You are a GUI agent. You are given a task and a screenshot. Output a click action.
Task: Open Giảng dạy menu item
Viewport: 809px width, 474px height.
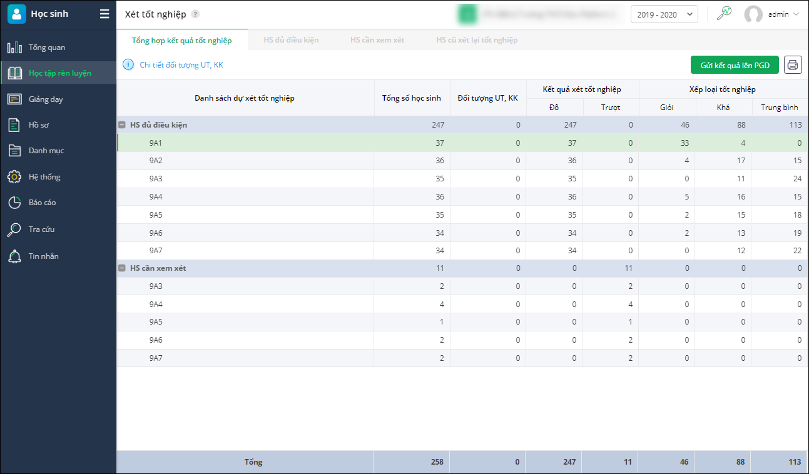click(x=58, y=99)
